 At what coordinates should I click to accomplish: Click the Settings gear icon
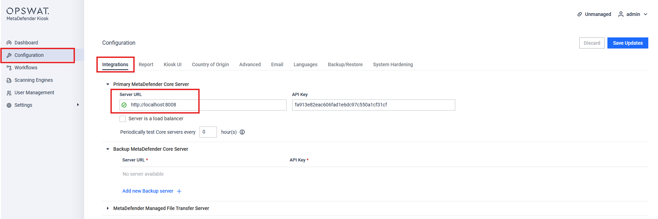coord(9,105)
